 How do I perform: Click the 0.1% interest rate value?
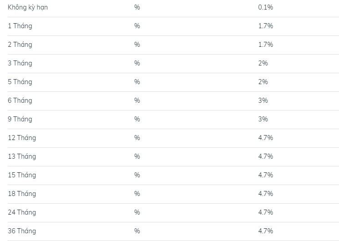[265, 7]
